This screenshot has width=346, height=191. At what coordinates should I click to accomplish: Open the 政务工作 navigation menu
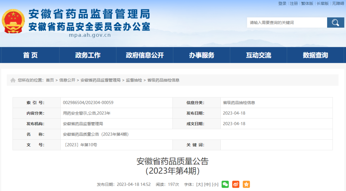pos(88,55)
